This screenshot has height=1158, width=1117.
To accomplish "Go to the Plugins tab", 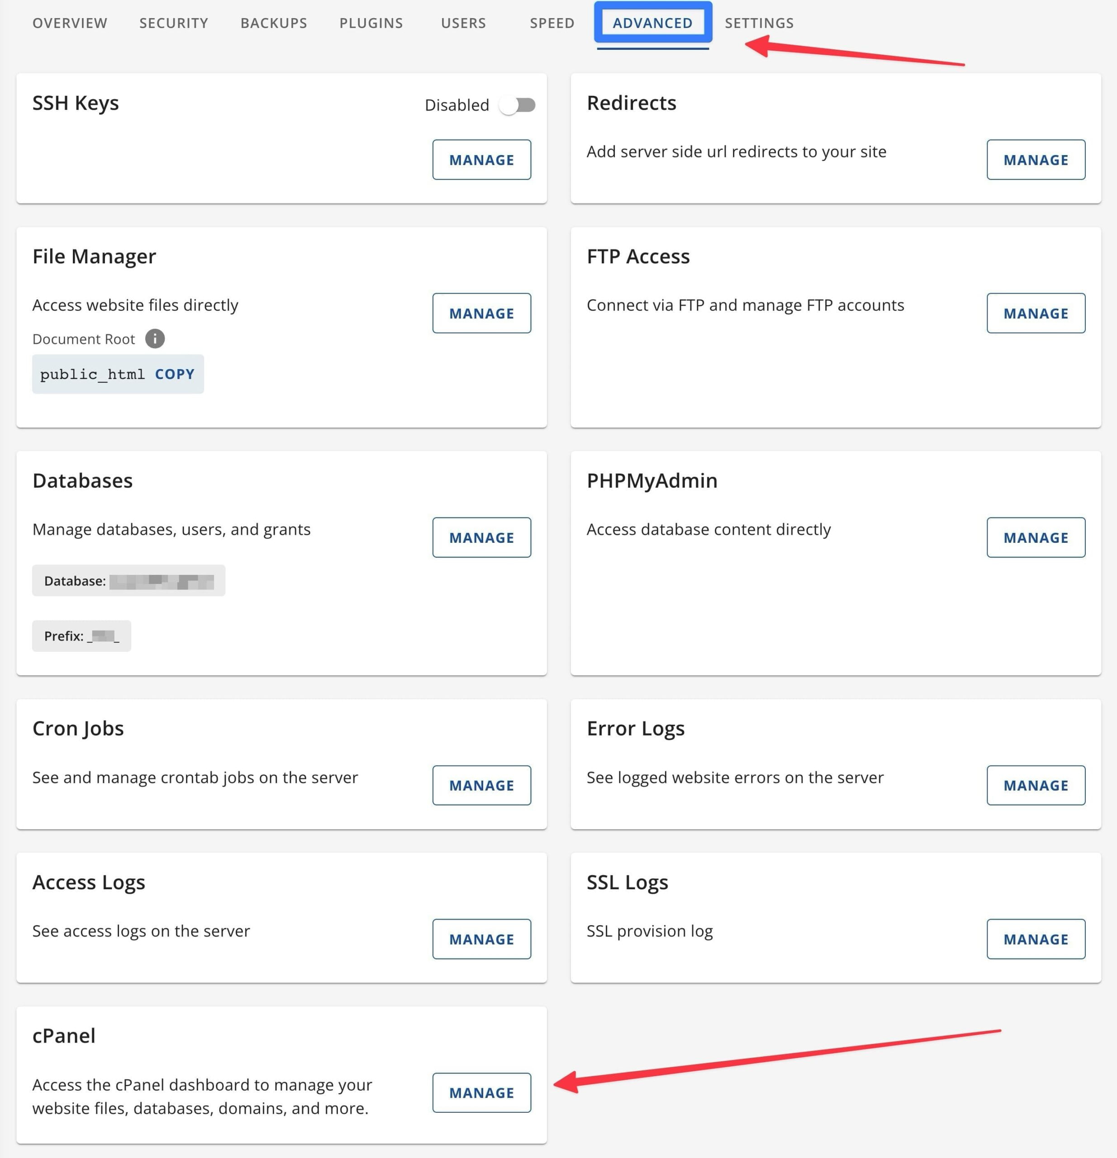I will click(371, 23).
